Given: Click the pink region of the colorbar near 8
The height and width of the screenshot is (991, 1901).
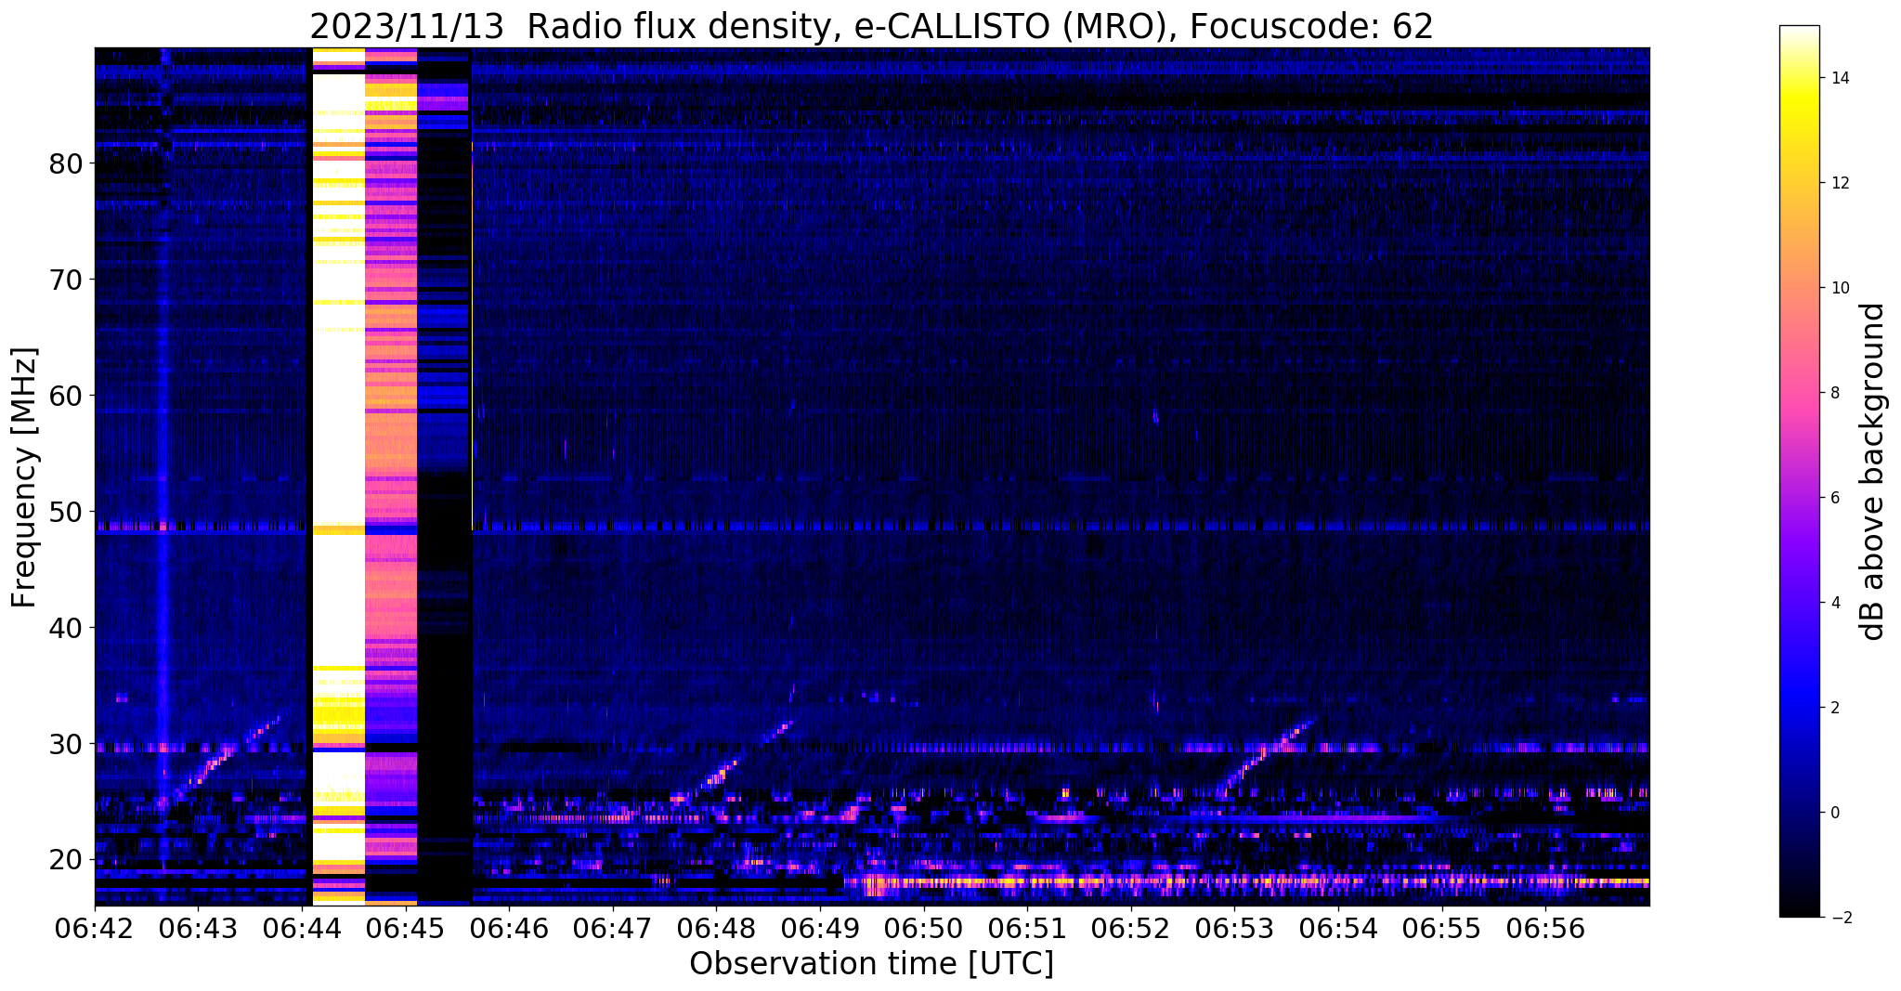Looking at the screenshot, I should click(x=1799, y=393).
